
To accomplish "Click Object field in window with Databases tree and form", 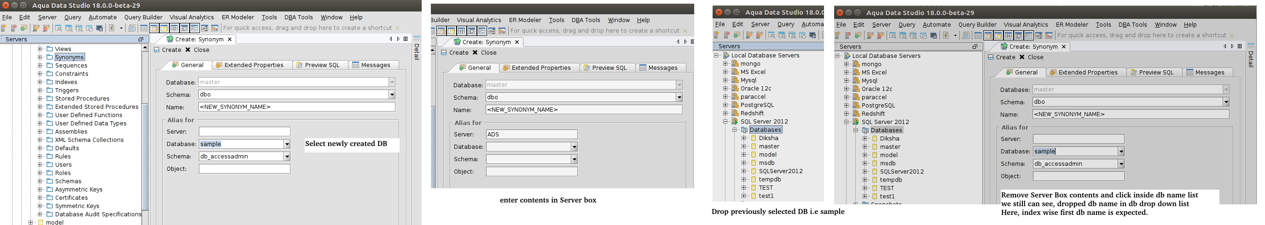I will coord(1079,176).
